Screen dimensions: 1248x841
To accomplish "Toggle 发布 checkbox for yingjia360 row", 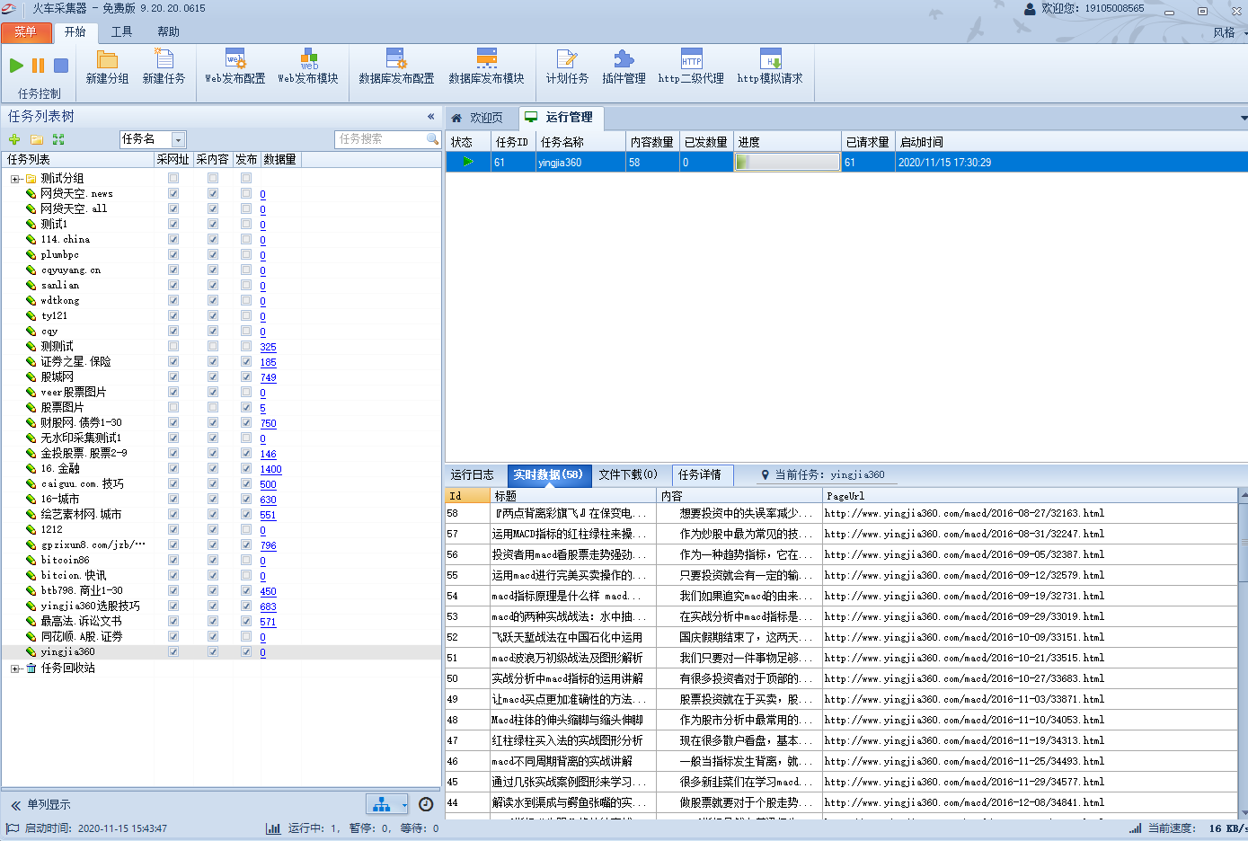I will point(246,651).
